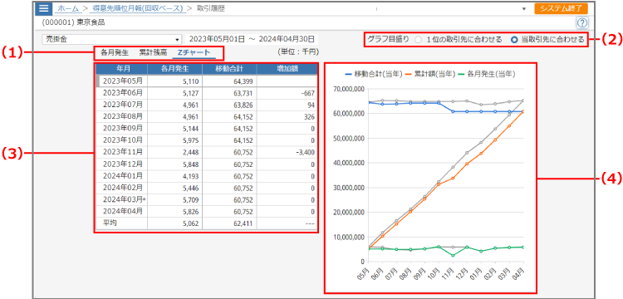Open the hamburger menu icon

coord(44,8)
